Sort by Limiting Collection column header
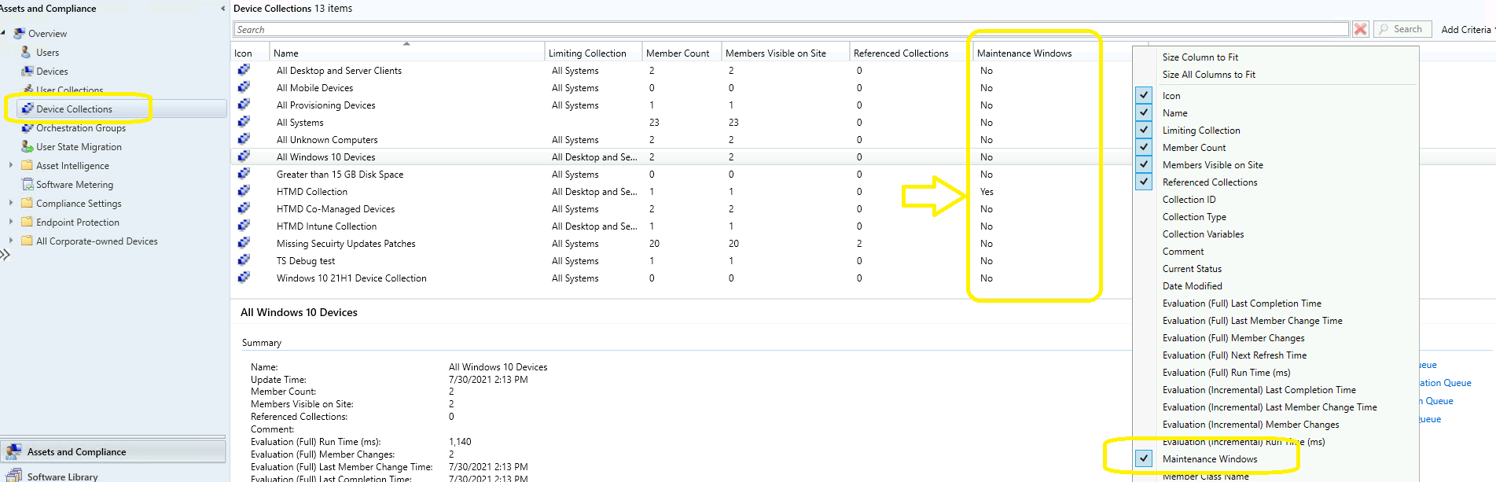The height and width of the screenshot is (482, 1496). tap(594, 53)
